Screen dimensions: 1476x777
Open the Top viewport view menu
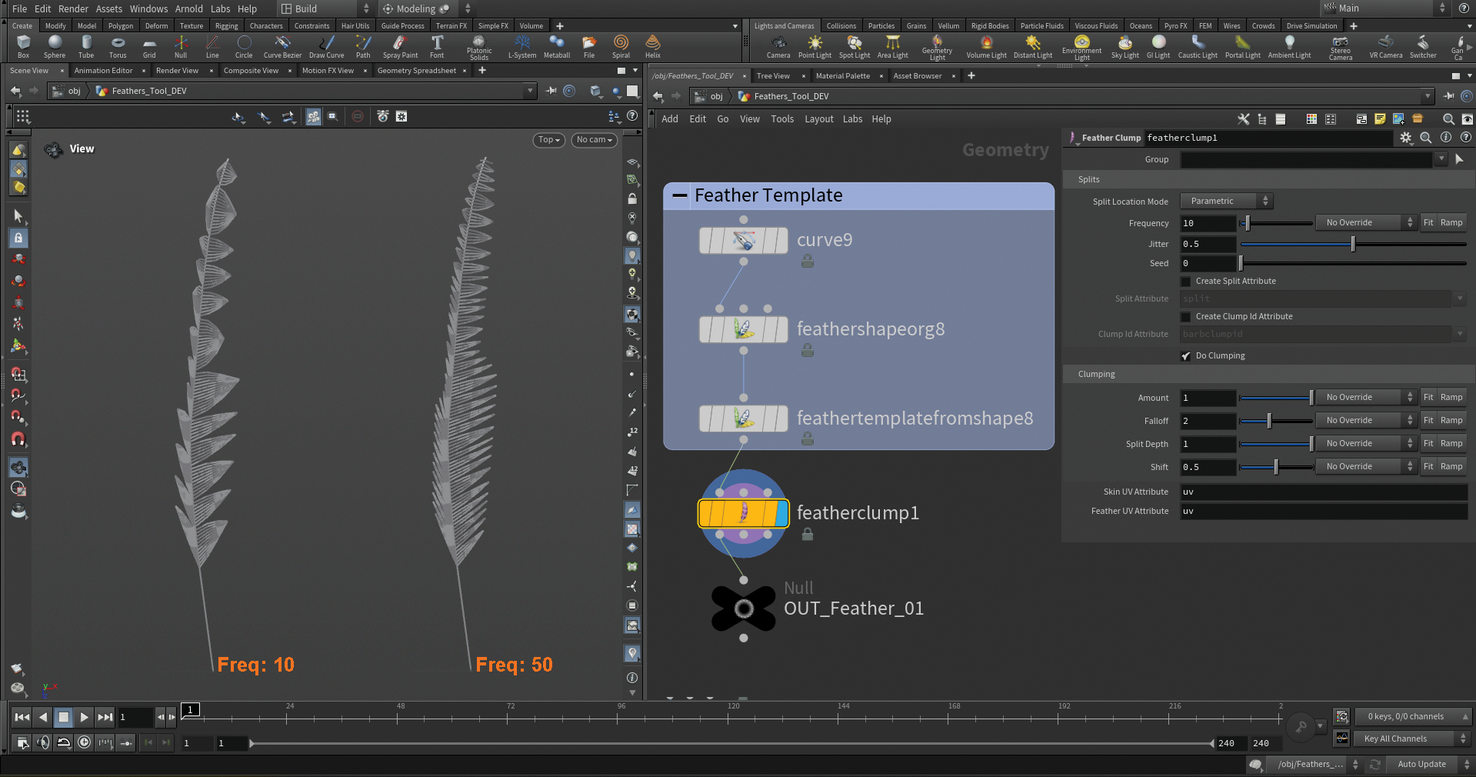tap(549, 140)
